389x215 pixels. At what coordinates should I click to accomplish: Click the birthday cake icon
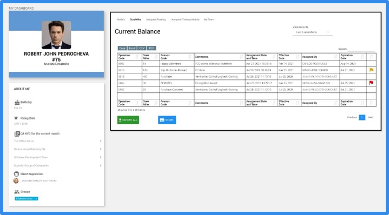point(17,102)
